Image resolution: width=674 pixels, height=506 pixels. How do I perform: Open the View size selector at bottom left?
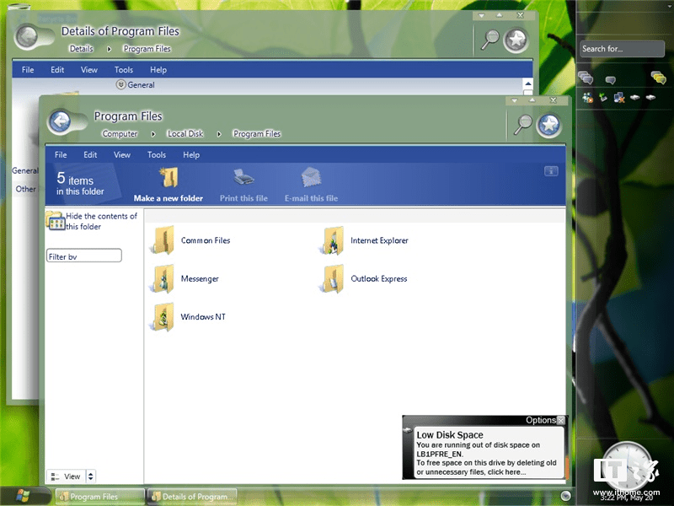pos(72,476)
